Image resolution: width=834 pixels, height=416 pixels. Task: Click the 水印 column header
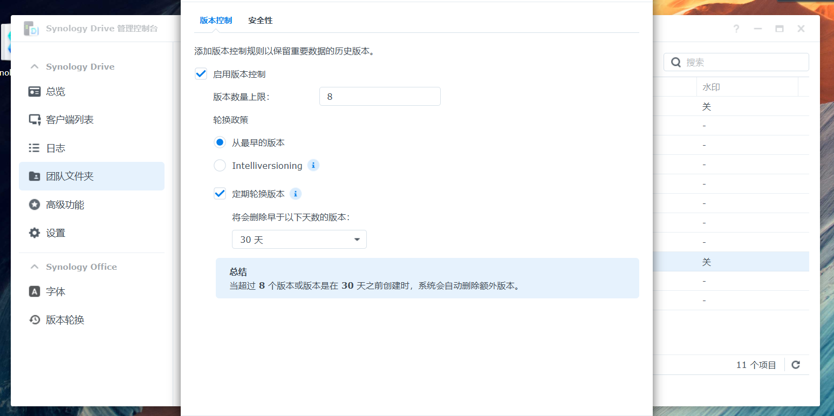click(x=747, y=87)
